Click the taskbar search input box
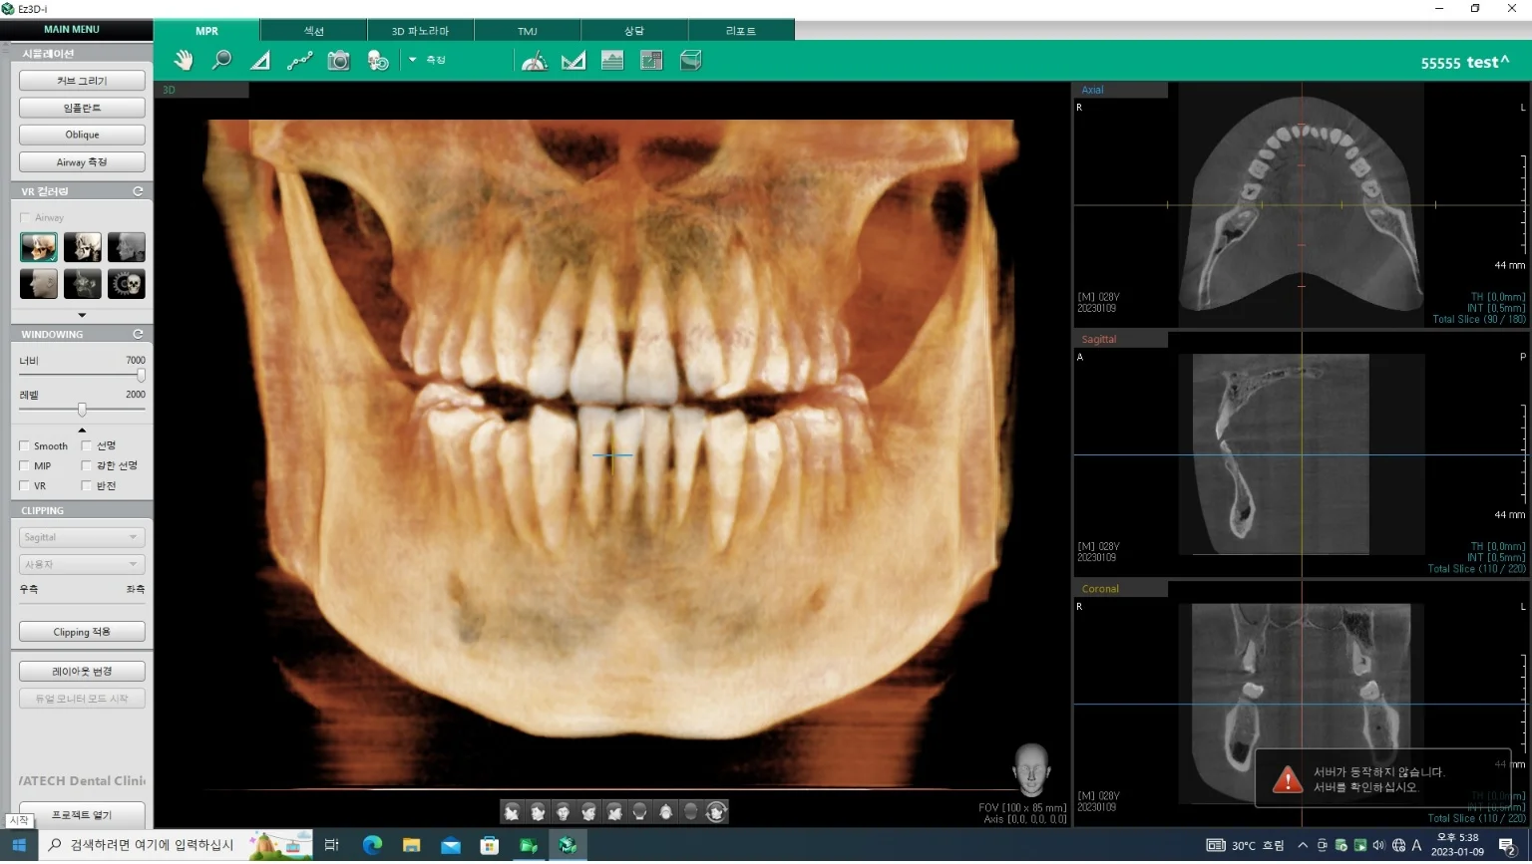 tap(176, 846)
